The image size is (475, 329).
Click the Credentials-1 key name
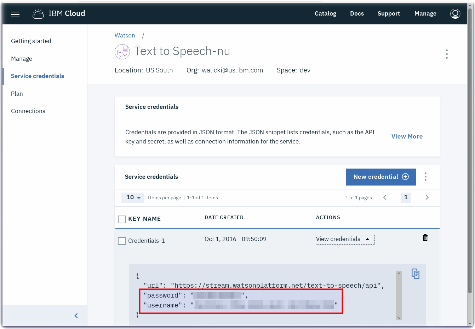147,241
